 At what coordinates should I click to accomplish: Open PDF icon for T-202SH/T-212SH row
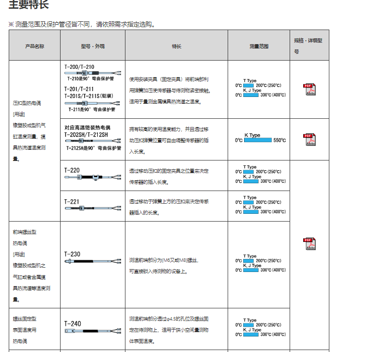(x=309, y=140)
